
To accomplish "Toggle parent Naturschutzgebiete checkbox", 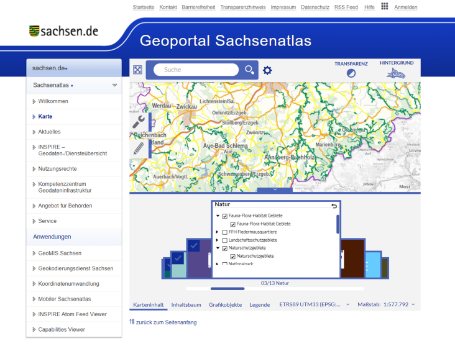I will pyautogui.click(x=224, y=248).
